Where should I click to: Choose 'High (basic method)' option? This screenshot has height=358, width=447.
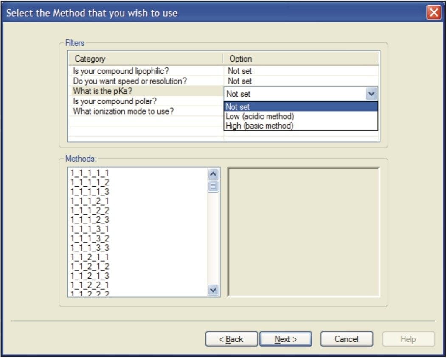tap(259, 126)
